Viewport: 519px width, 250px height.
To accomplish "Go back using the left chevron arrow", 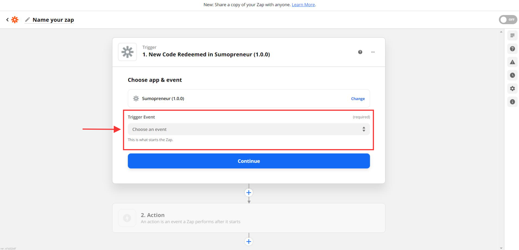I will point(7,20).
